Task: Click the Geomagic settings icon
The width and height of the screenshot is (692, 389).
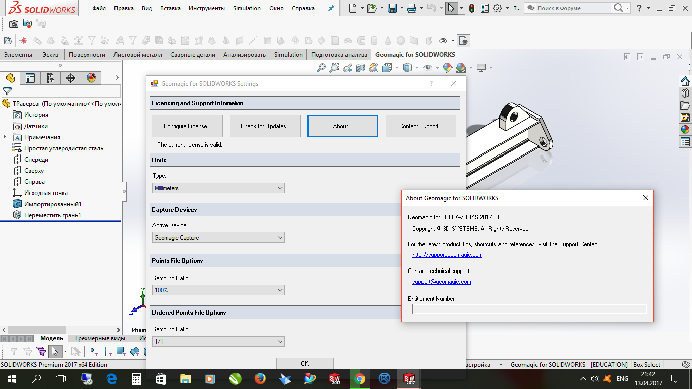Action: tap(463, 41)
